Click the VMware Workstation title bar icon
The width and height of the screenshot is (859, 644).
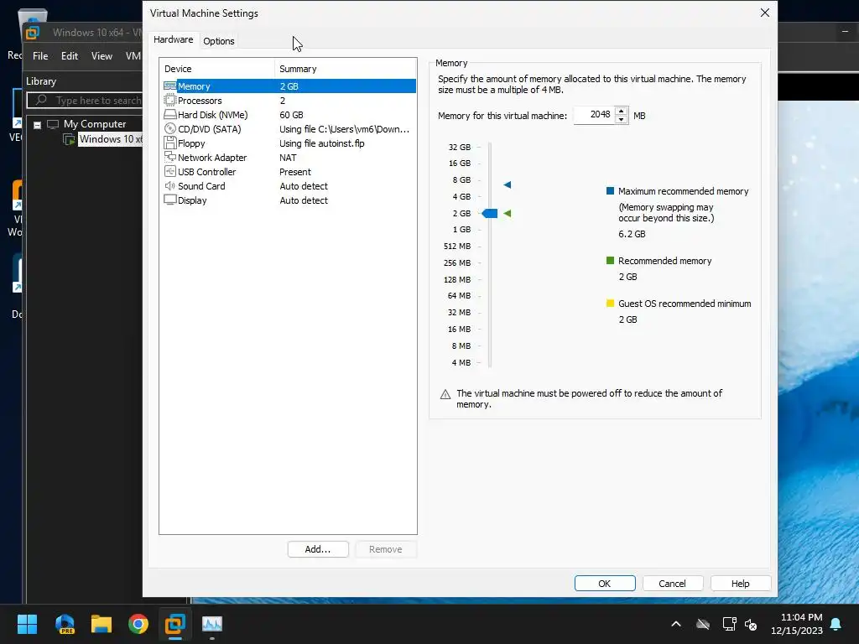[x=33, y=33]
